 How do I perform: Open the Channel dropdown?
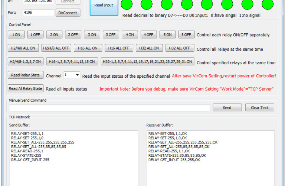pos(72,75)
